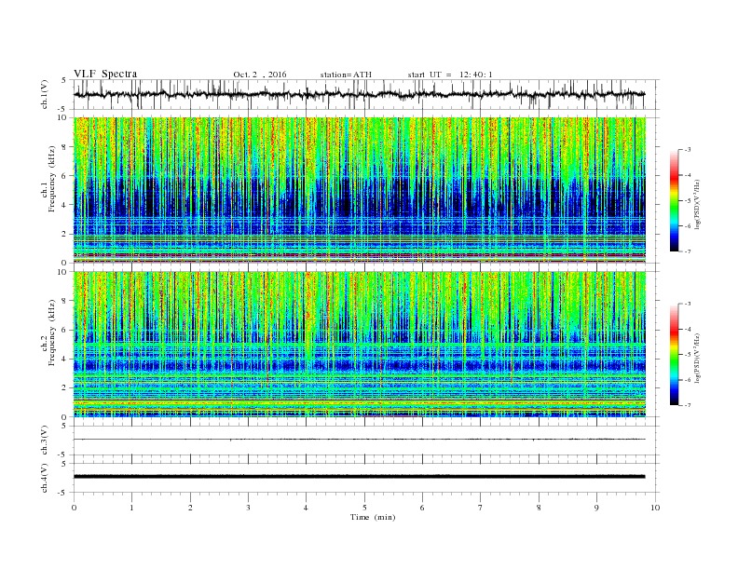Click the "7" tick on the time axis
Screen dimensions: 738x570
(x=481, y=508)
